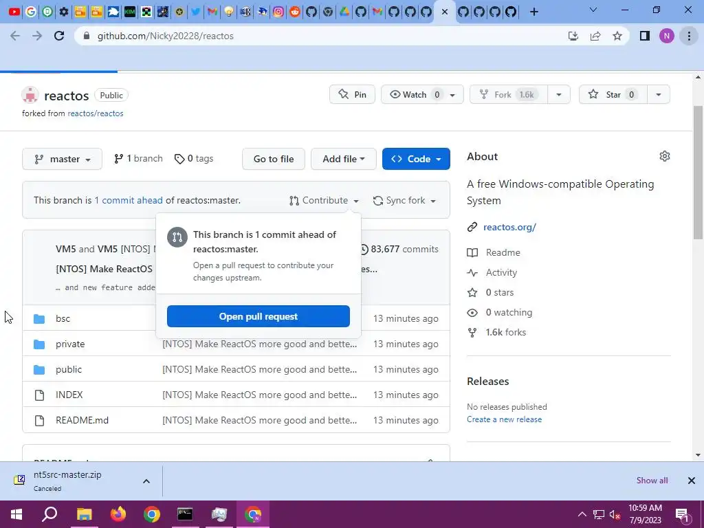Switch to the Google search tab
The image size is (704, 528).
tap(30, 12)
